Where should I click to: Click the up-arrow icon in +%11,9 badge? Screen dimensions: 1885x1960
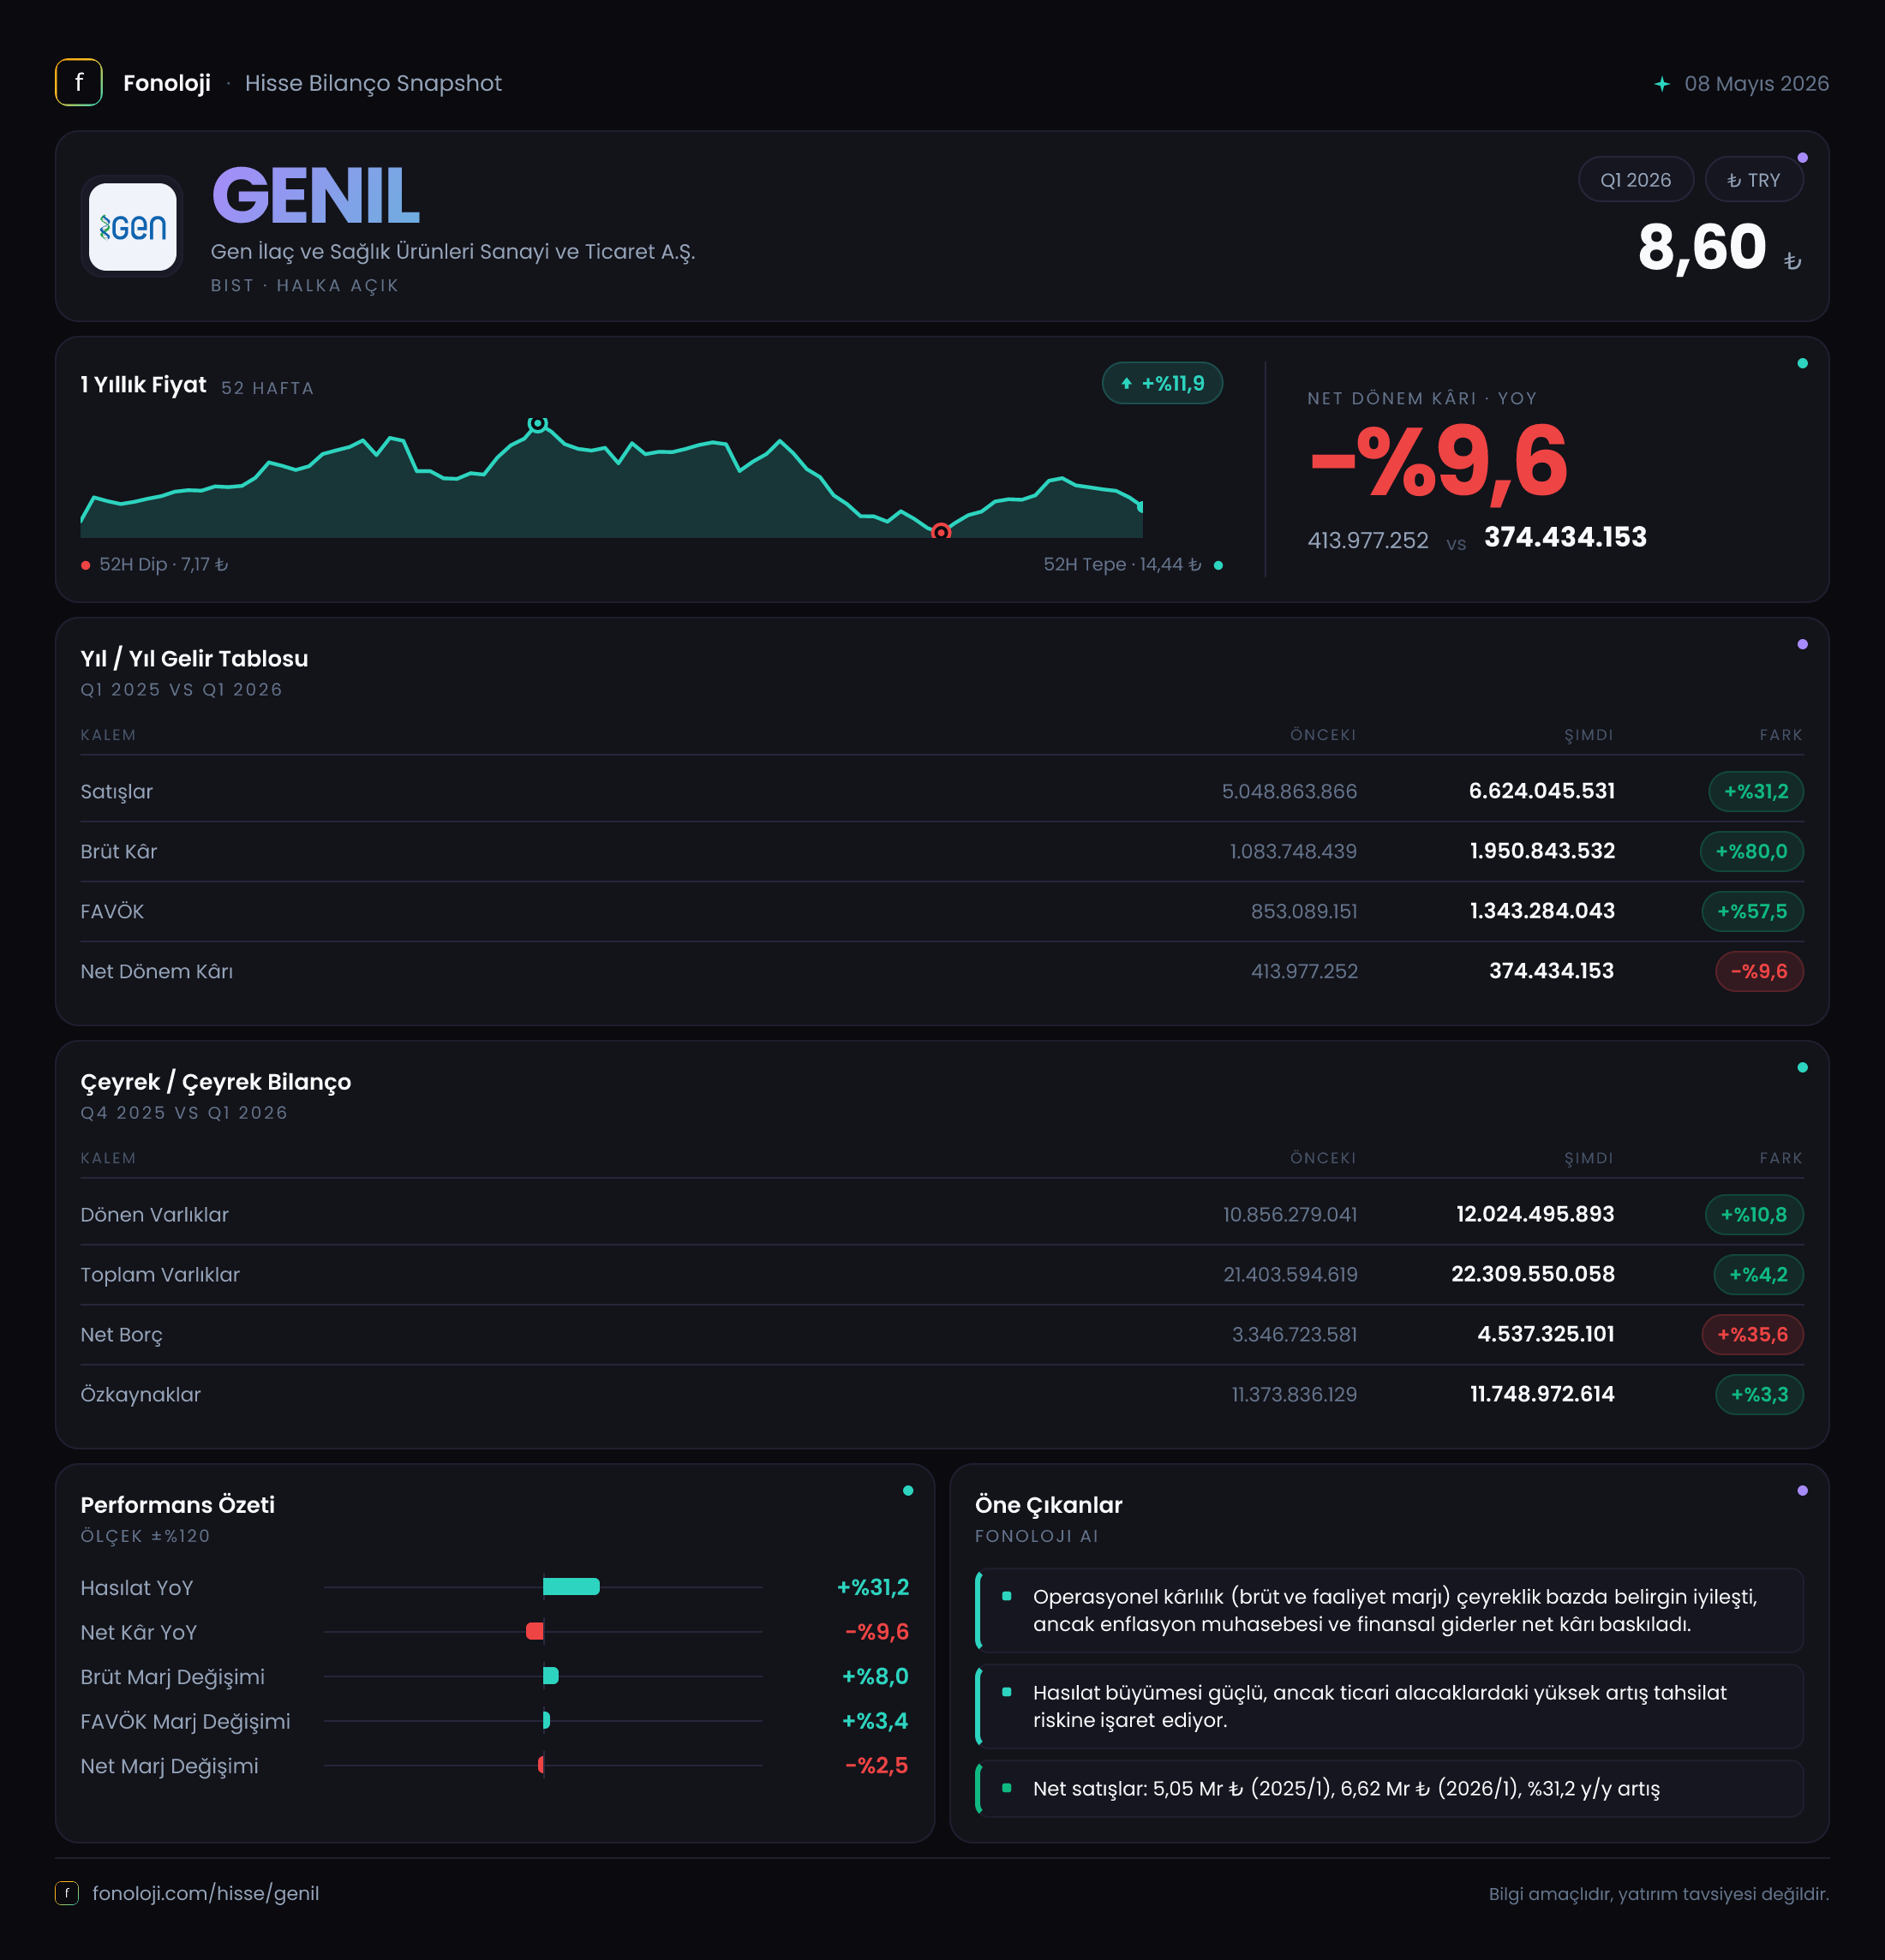tap(1126, 384)
